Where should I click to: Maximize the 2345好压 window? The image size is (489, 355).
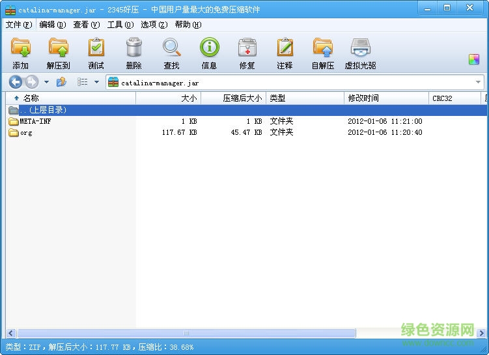click(x=447, y=8)
